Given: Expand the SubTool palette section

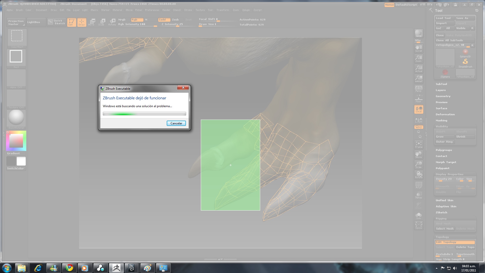Looking at the screenshot, I should pyautogui.click(x=441, y=84).
